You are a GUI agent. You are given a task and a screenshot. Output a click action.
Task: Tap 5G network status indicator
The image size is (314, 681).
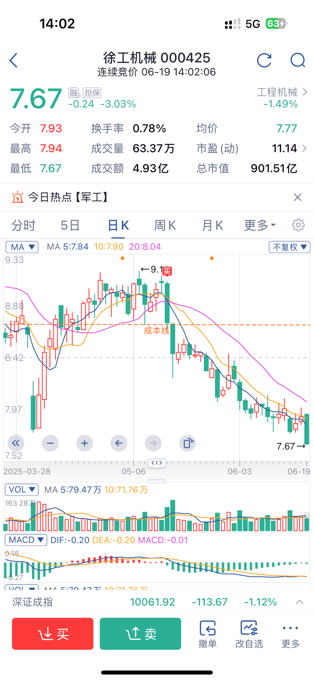coord(253,24)
